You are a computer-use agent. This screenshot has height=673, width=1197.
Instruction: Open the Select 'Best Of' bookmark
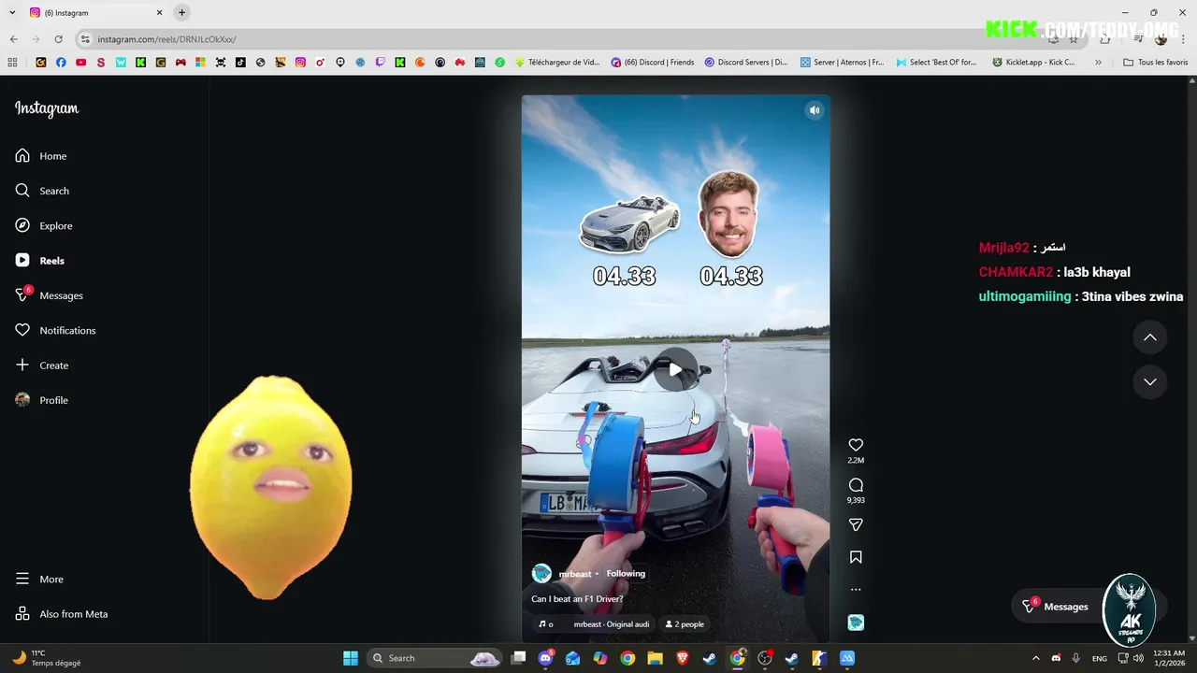point(936,63)
